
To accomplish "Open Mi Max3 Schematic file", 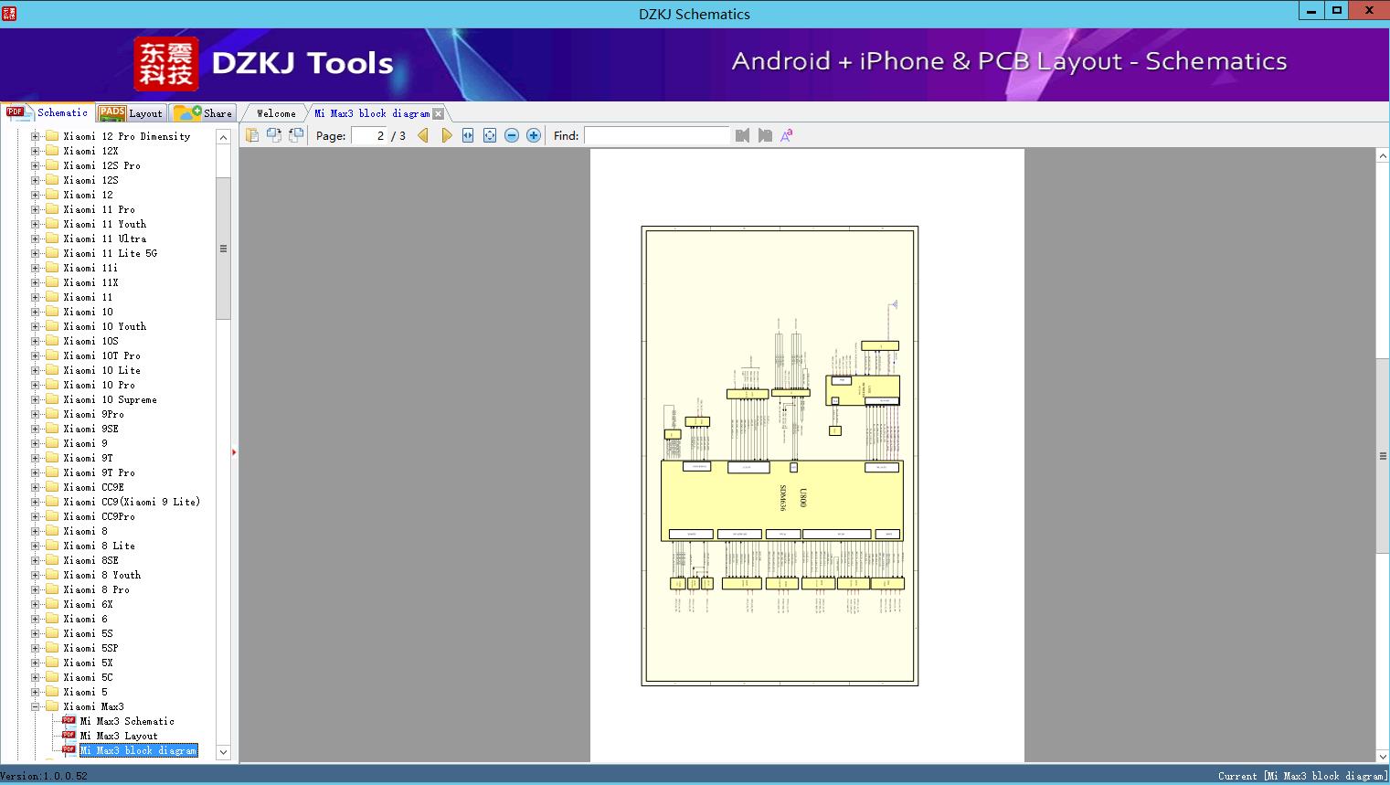I will pos(126,721).
